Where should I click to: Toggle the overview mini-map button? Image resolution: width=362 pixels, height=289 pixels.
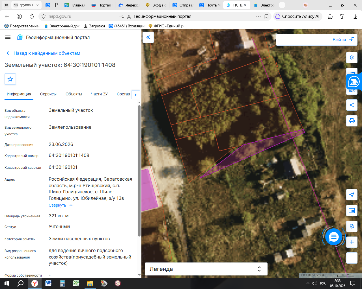[352, 211]
